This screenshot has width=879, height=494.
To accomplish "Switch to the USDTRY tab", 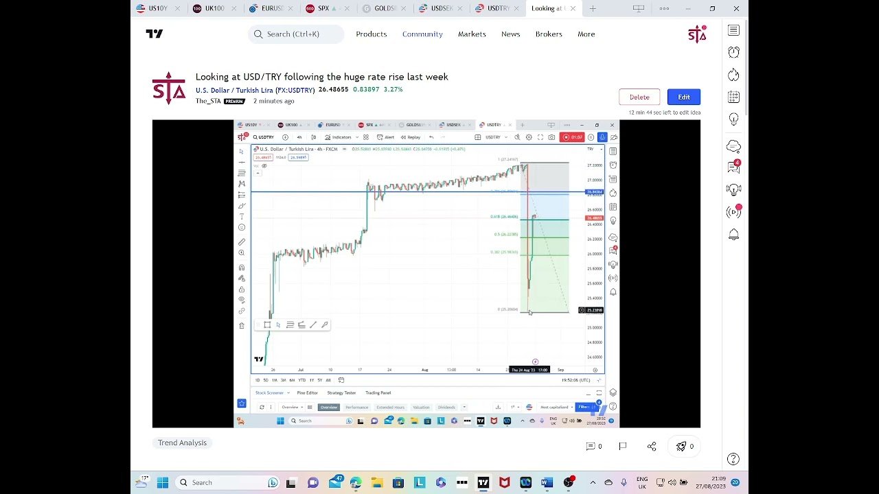I will [x=496, y=8].
